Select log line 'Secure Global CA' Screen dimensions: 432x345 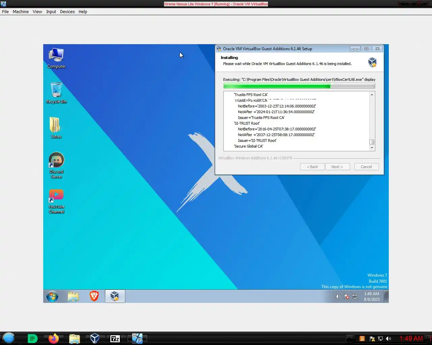[x=248, y=146]
